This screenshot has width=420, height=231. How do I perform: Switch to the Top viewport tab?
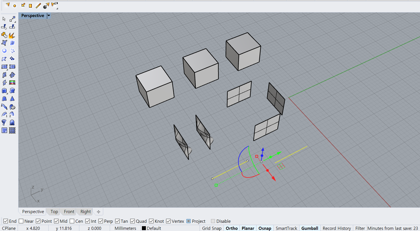[x=54, y=212]
